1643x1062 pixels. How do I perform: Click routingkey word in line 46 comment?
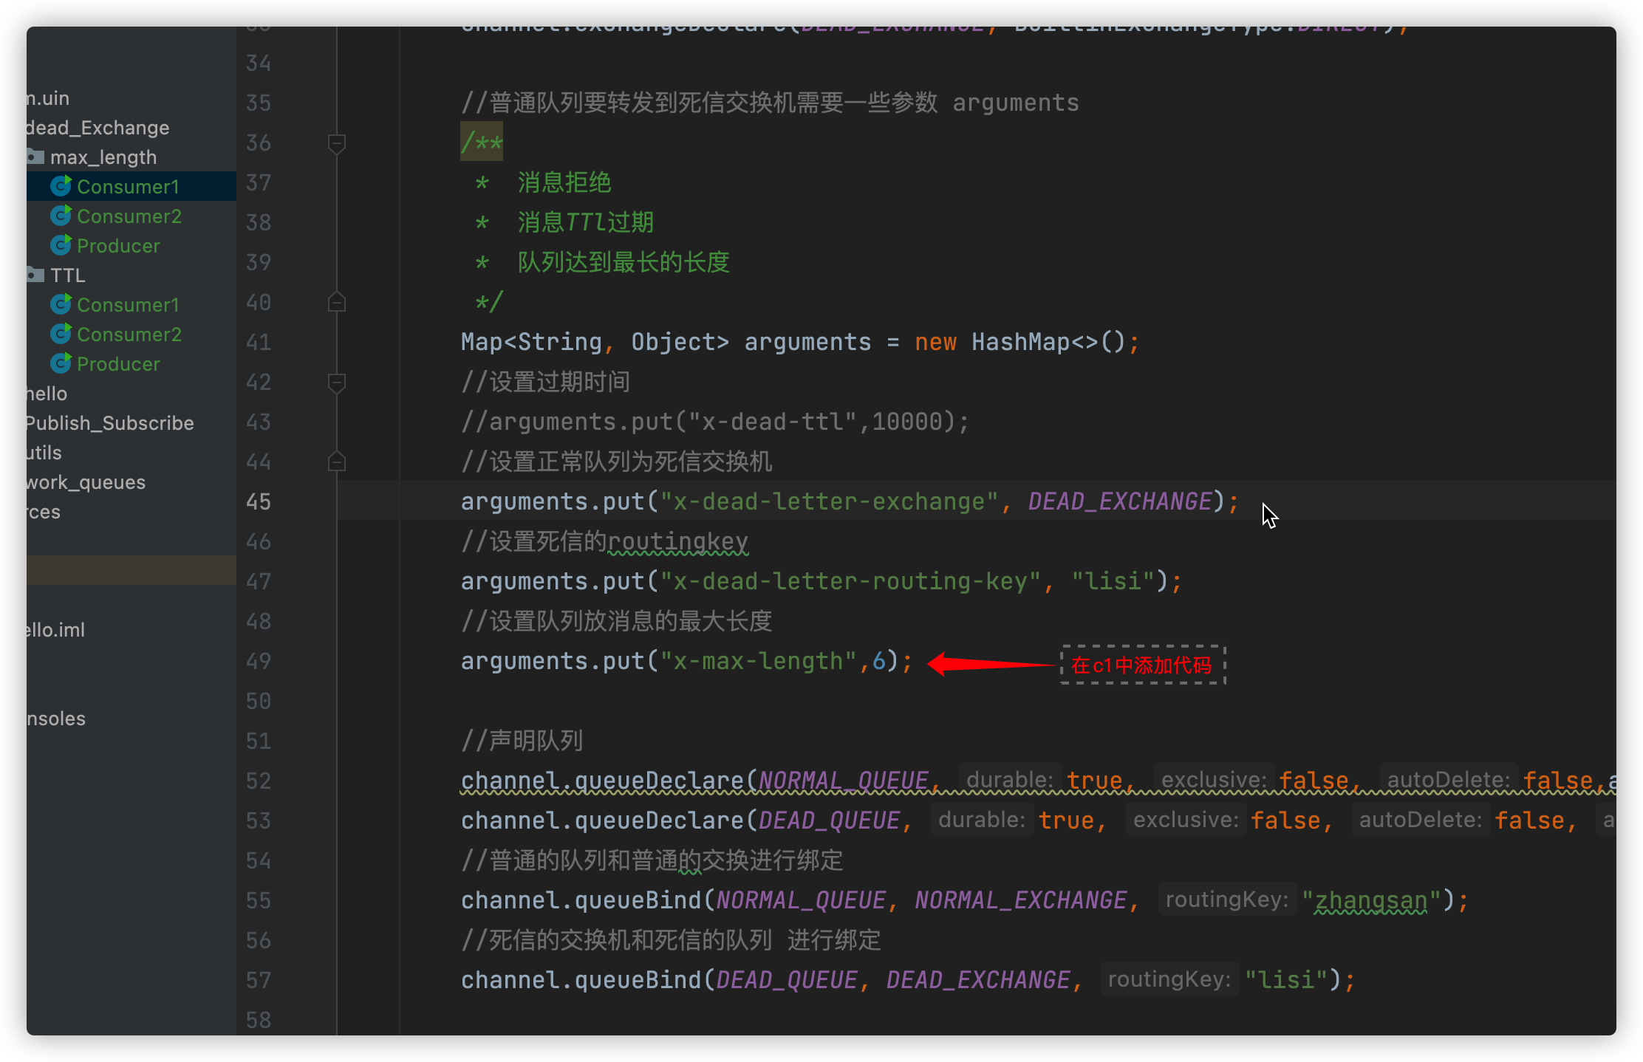tap(677, 541)
